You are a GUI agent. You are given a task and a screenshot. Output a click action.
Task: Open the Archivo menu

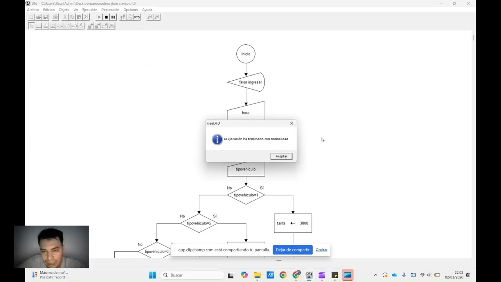(x=33, y=9)
